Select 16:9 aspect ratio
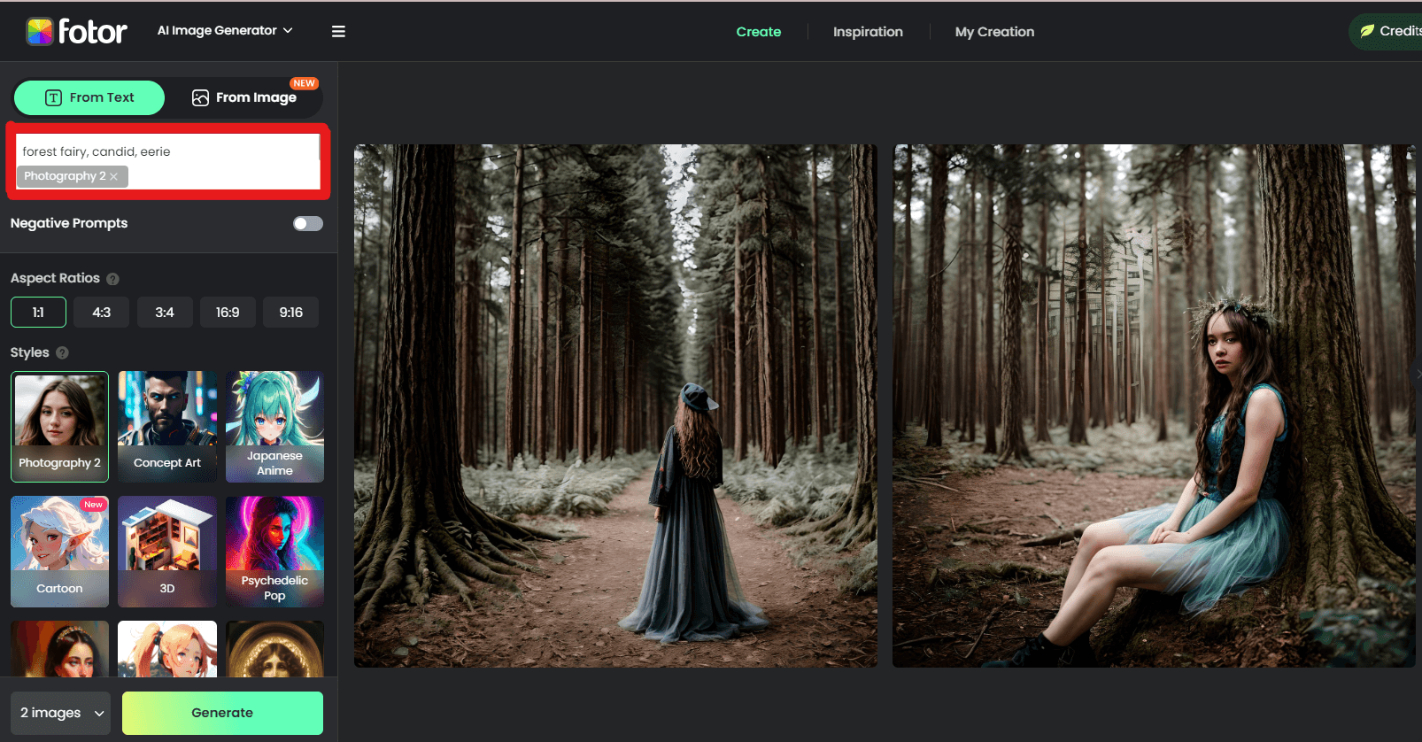The height and width of the screenshot is (742, 1422). tap(228, 313)
